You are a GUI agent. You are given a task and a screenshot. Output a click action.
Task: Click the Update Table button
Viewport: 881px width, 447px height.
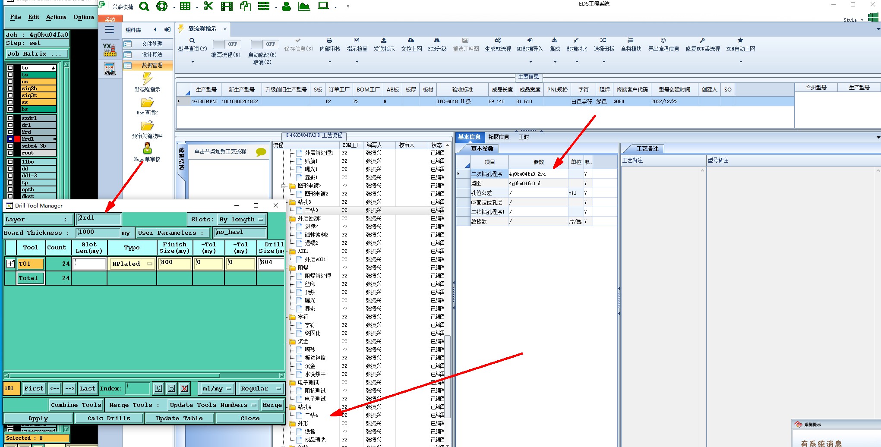(179, 418)
